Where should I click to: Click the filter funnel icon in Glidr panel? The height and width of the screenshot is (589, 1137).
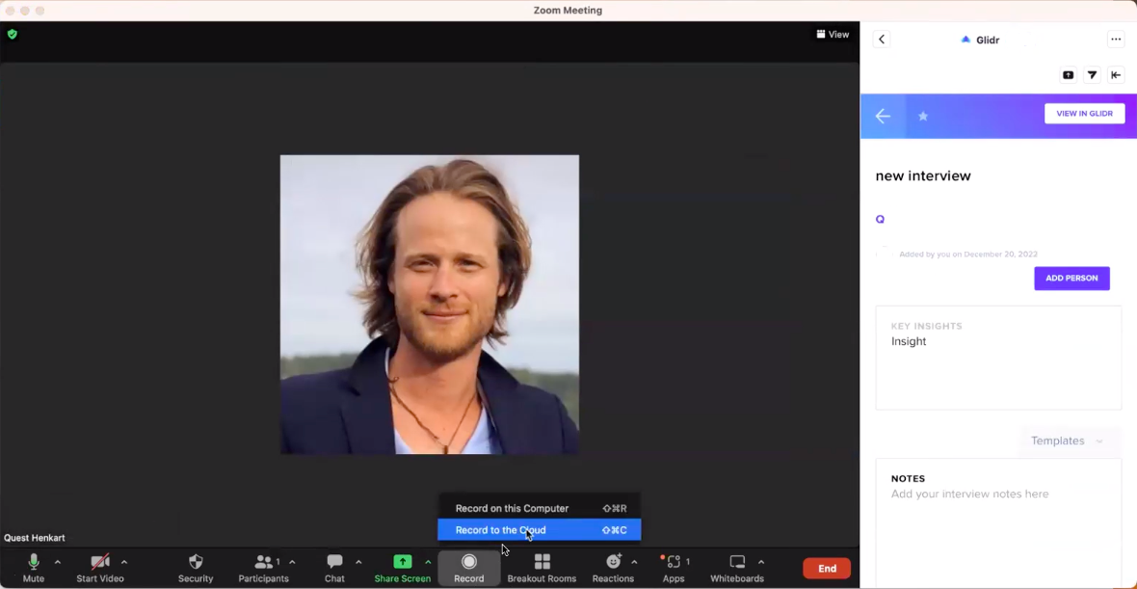1092,75
